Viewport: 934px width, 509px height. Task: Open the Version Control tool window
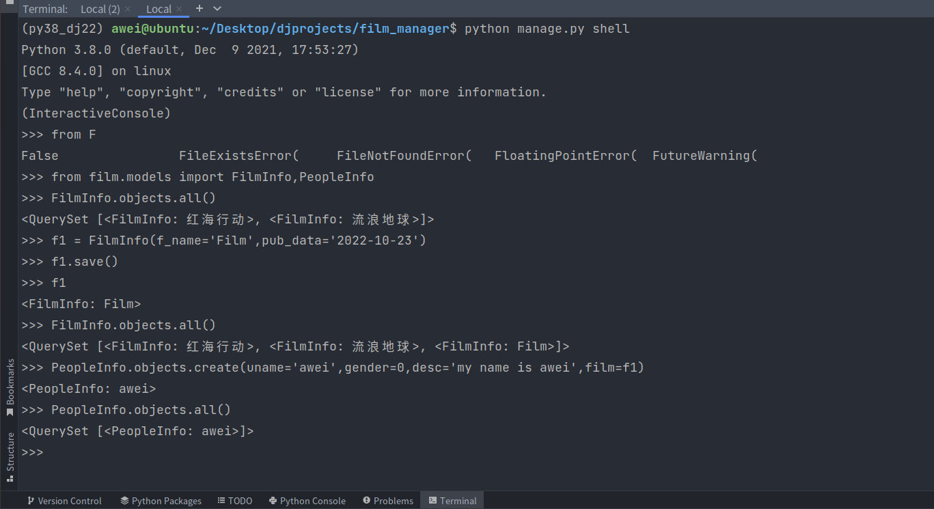[64, 501]
